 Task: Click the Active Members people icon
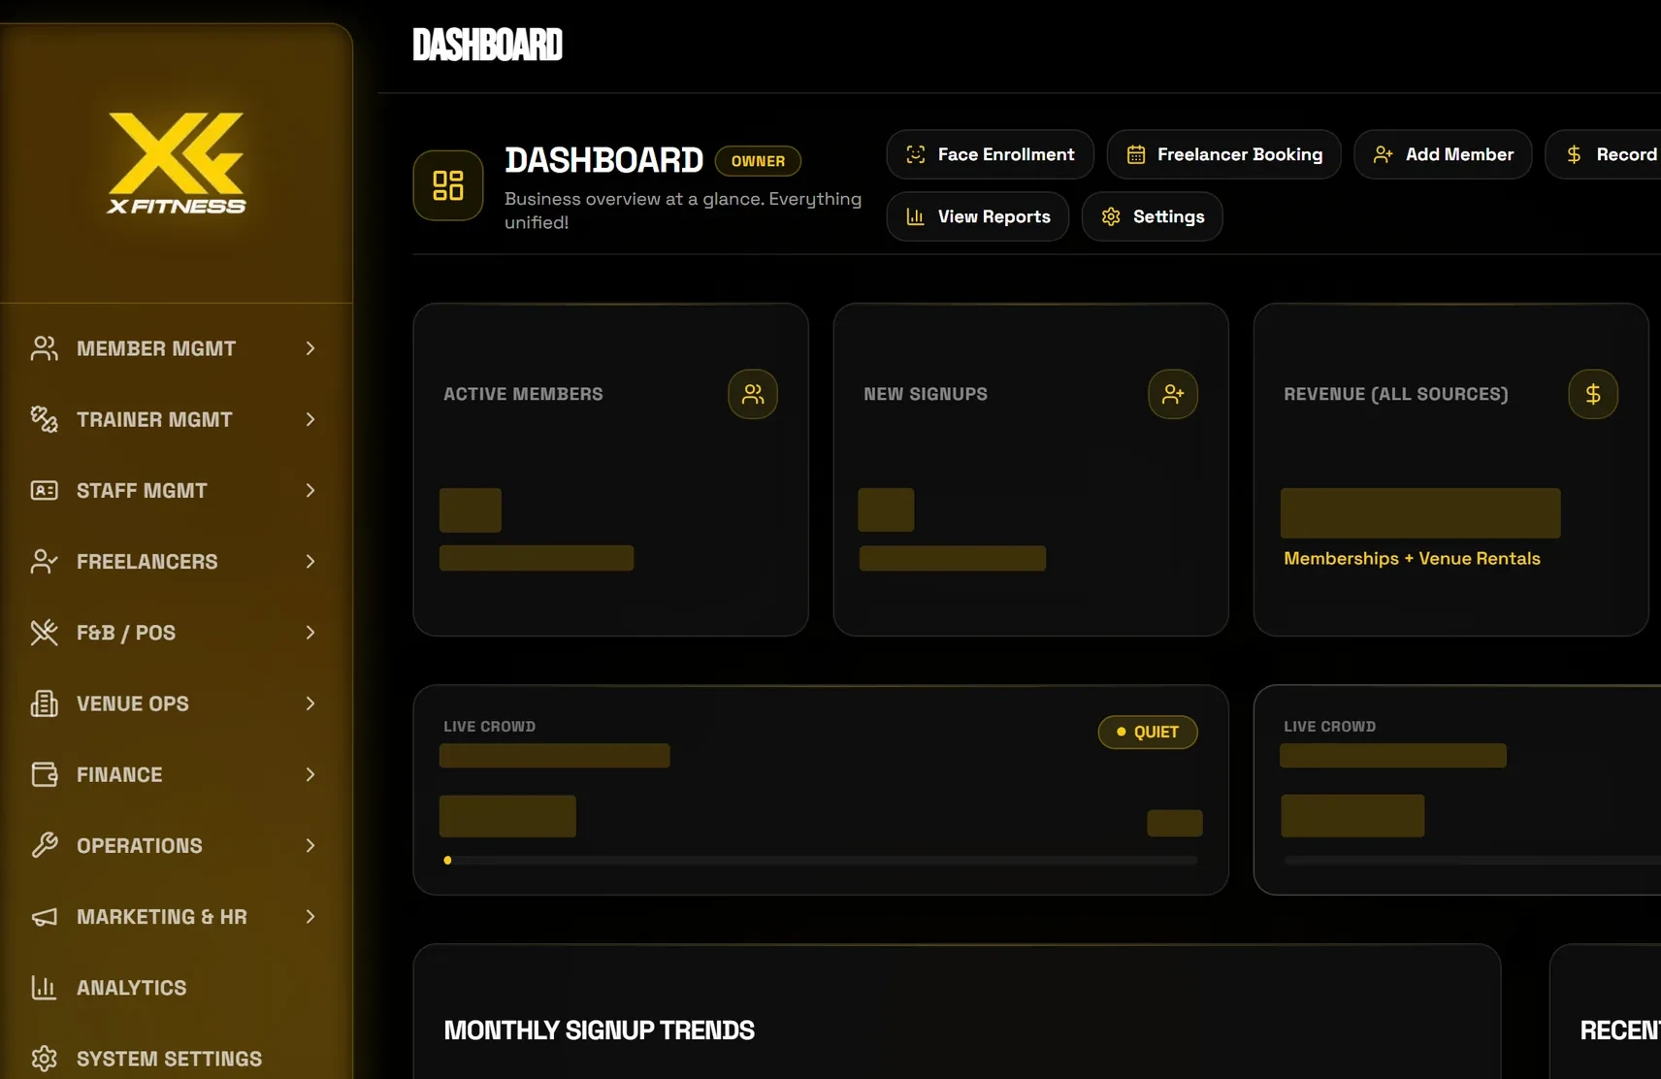click(x=753, y=394)
